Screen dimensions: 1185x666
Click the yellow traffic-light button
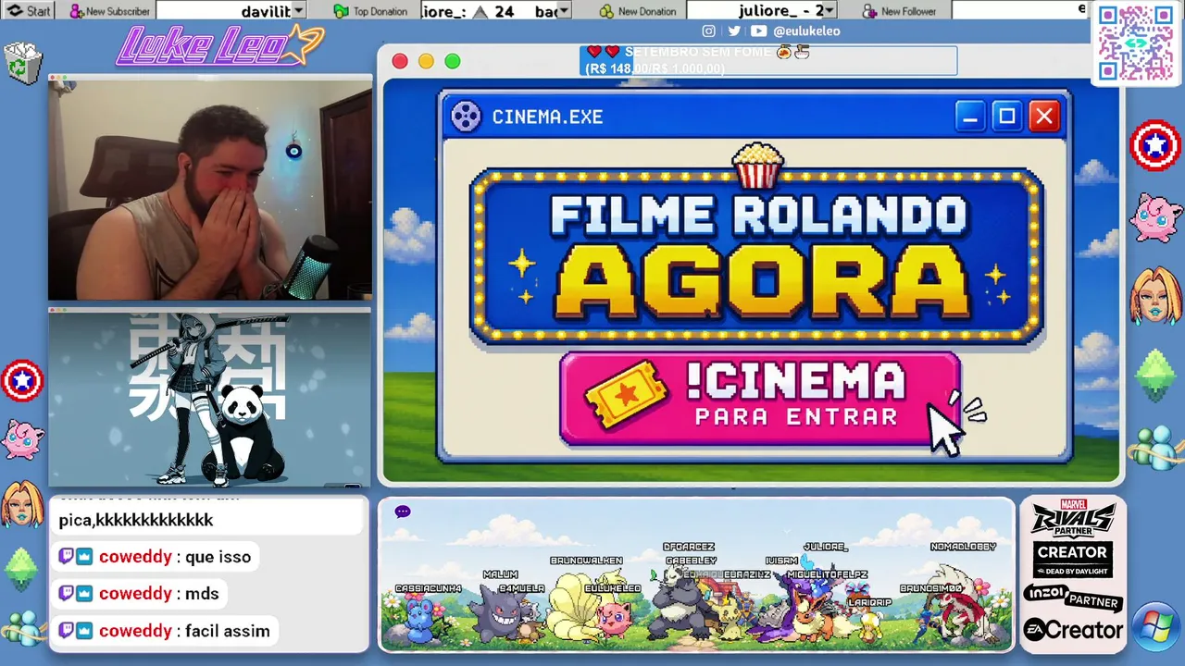tap(426, 61)
